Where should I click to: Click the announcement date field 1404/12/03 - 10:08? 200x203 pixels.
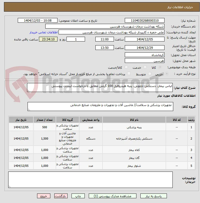click(x=38, y=20)
